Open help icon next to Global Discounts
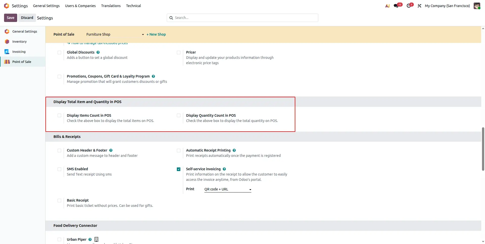This screenshot has height=244, width=485. pyautogui.click(x=98, y=52)
